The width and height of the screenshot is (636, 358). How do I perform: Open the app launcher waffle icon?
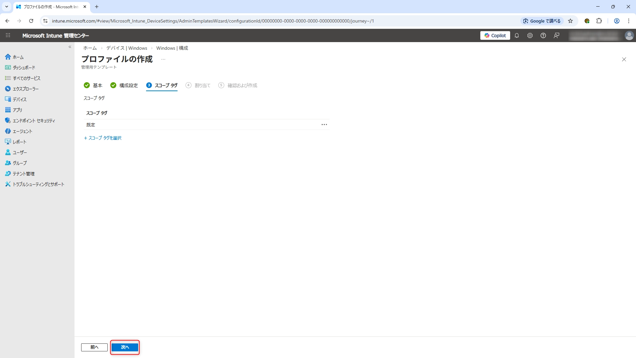pos(8,35)
